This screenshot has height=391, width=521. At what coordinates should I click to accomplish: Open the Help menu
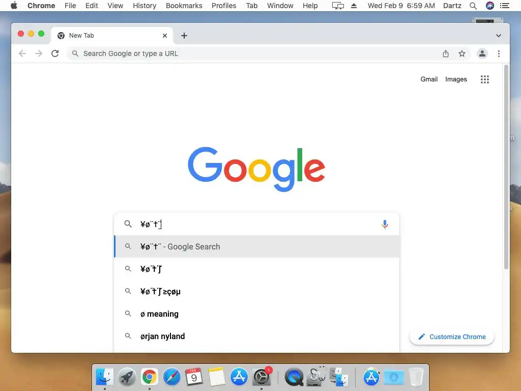tap(310, 6)
